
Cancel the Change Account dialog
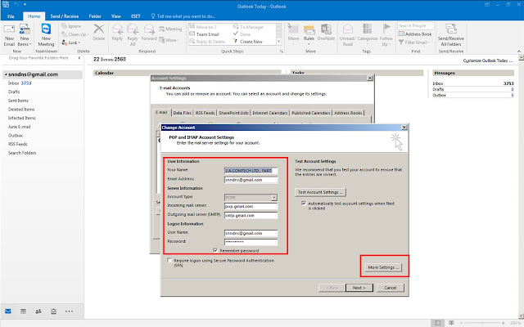390,288
